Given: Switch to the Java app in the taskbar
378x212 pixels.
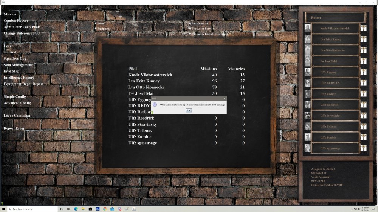Looking at the screenshot, I should click(134, 209).
